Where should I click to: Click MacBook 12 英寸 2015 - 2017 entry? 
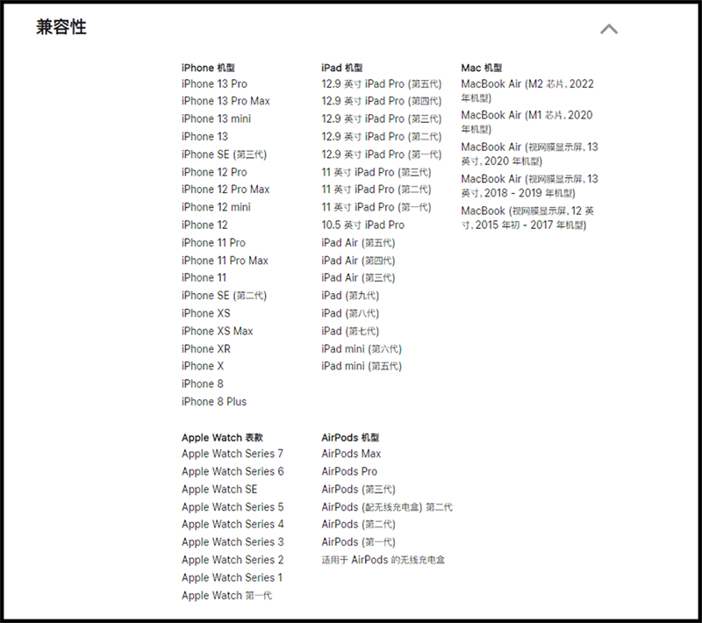tap(528, 218)
